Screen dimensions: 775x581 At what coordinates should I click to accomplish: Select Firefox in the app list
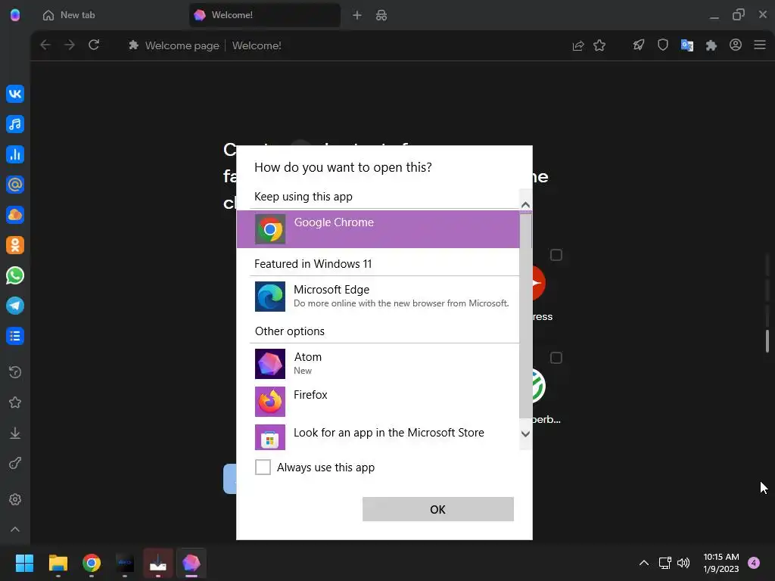point(378,401)
